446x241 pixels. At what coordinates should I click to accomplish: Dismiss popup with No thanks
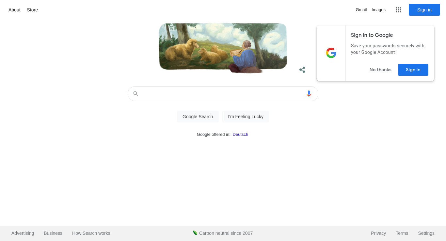380,70
